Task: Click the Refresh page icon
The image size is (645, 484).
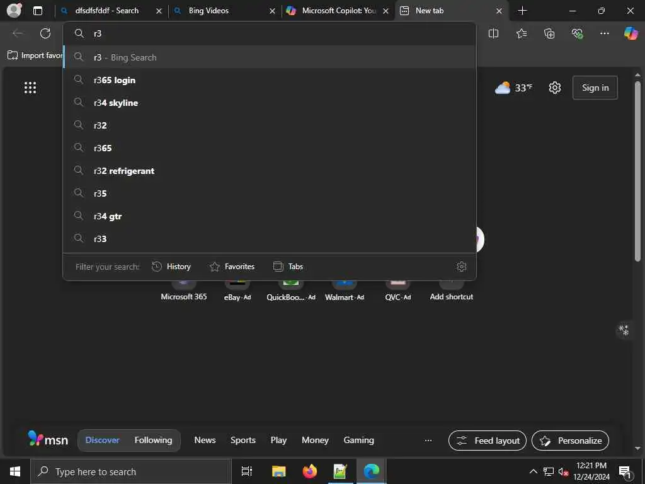Action: pyautogui.click(x=45, y=33)
